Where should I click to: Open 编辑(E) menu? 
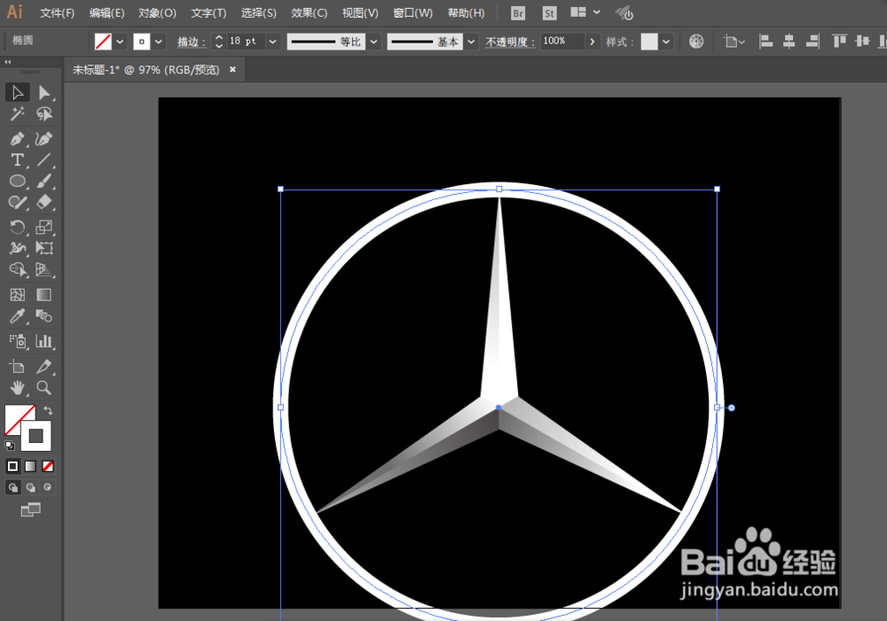[x=107, y=13]
